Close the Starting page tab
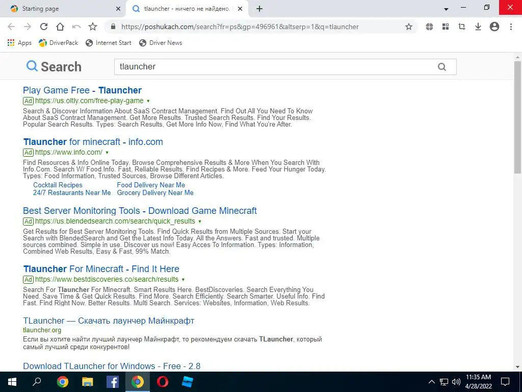Viewport: 522px width, 392px height. (118, 9)
